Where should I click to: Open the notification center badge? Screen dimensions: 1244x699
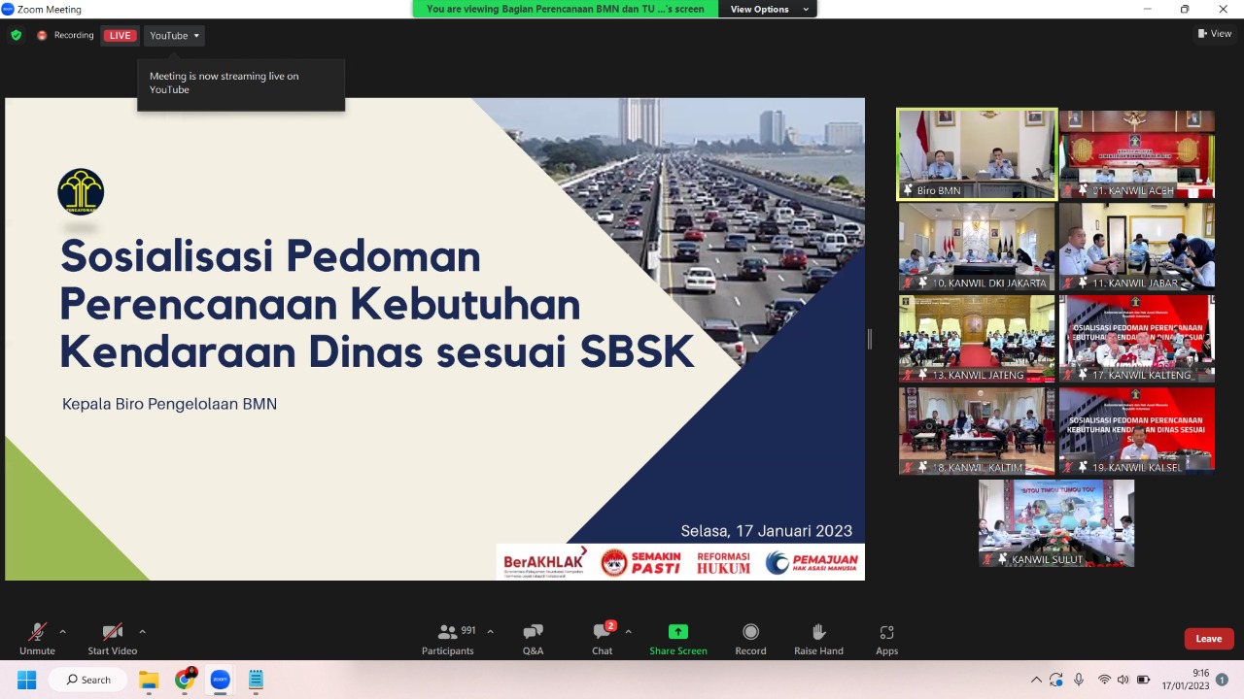tap(1223, 680)
